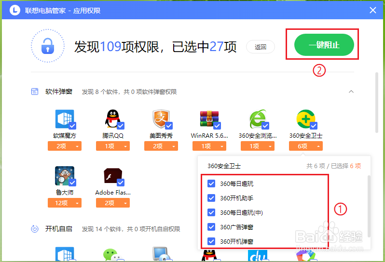Open the 360安全浏览器 1项 dropdown
This screenshot has height=262, width=385.
pos(258,146)
